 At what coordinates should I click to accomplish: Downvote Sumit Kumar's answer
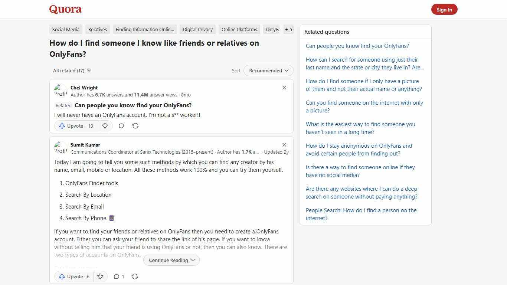[100, 276]
